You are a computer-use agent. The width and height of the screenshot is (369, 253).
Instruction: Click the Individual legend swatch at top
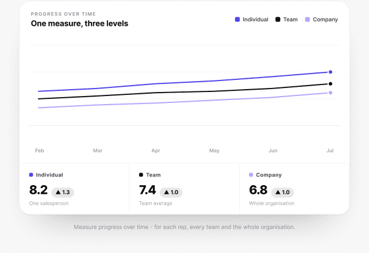point(237,20)
